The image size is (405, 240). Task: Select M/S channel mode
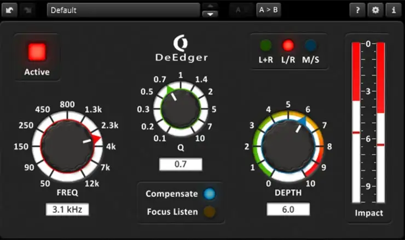pyautogui.click(x=310, y=46)
